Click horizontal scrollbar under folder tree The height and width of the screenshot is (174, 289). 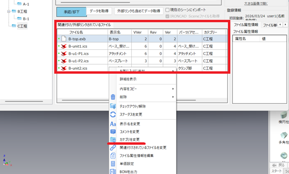tap(24, 101)
